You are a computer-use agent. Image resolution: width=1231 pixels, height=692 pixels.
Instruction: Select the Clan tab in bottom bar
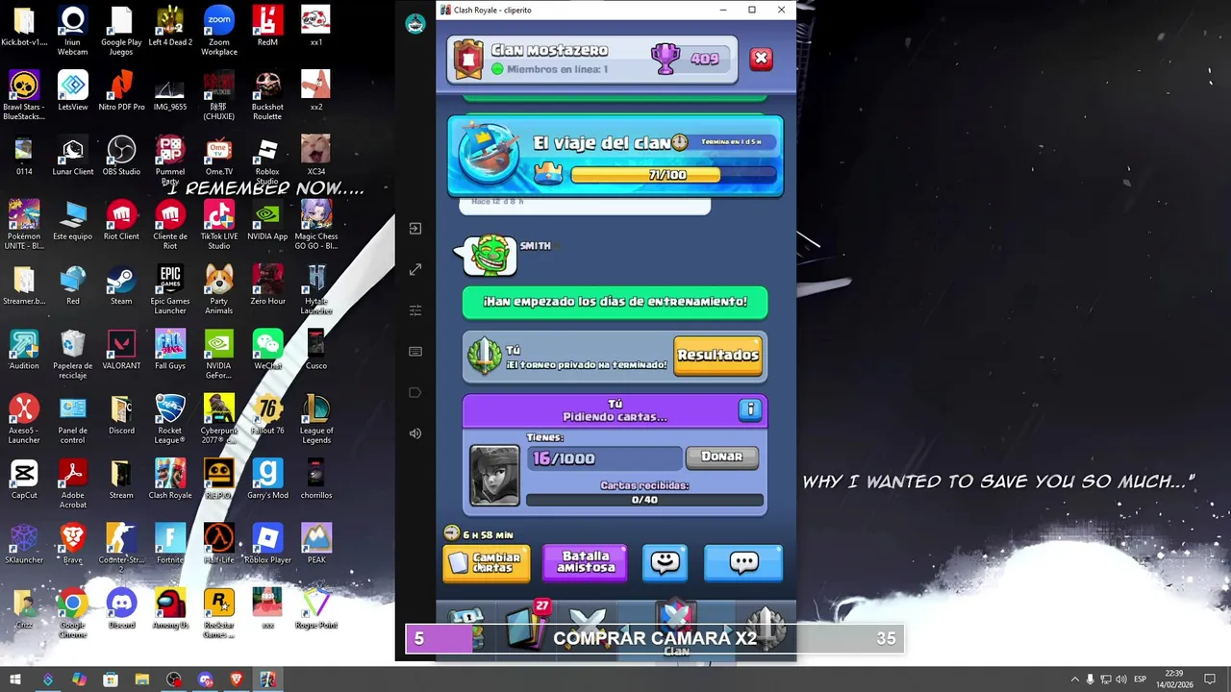[677, 630]
